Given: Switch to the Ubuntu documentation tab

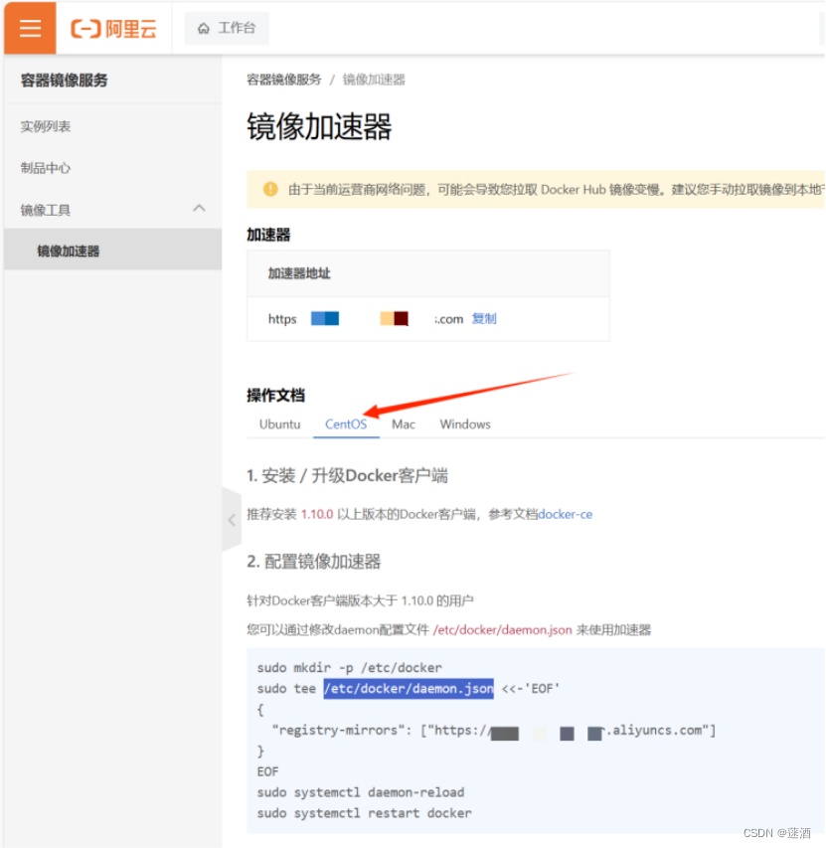Looking at the screenshot, I should click(279, 424).
